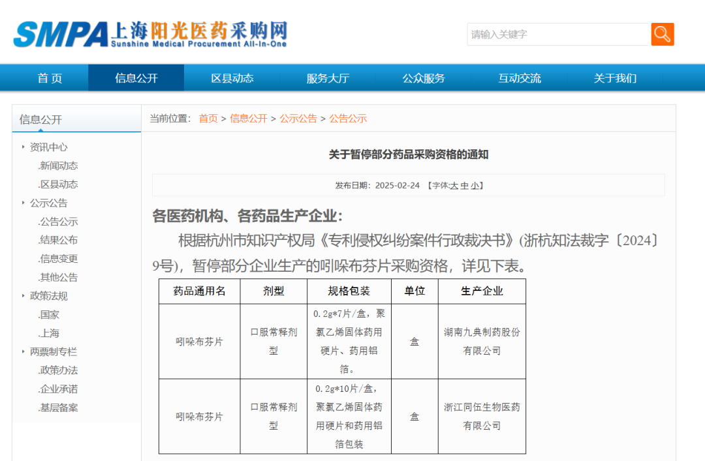This screenshot has height=461, width=705.
Task: Select the 区县动态 navigation tab
Action: pos(232,78)
